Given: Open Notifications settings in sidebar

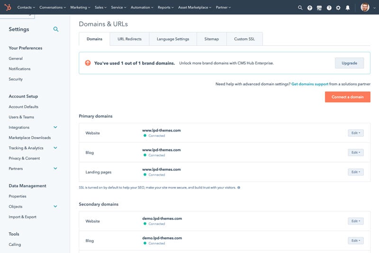Looking at the screenshot, I should [x=19, y=69].
